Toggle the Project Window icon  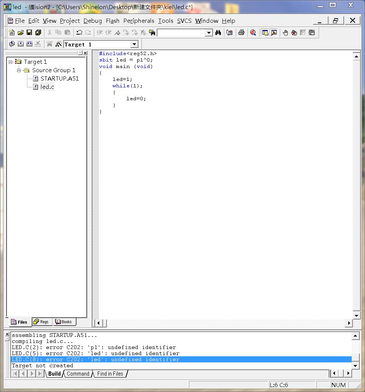pyautogui.click(x=265, y=33)
